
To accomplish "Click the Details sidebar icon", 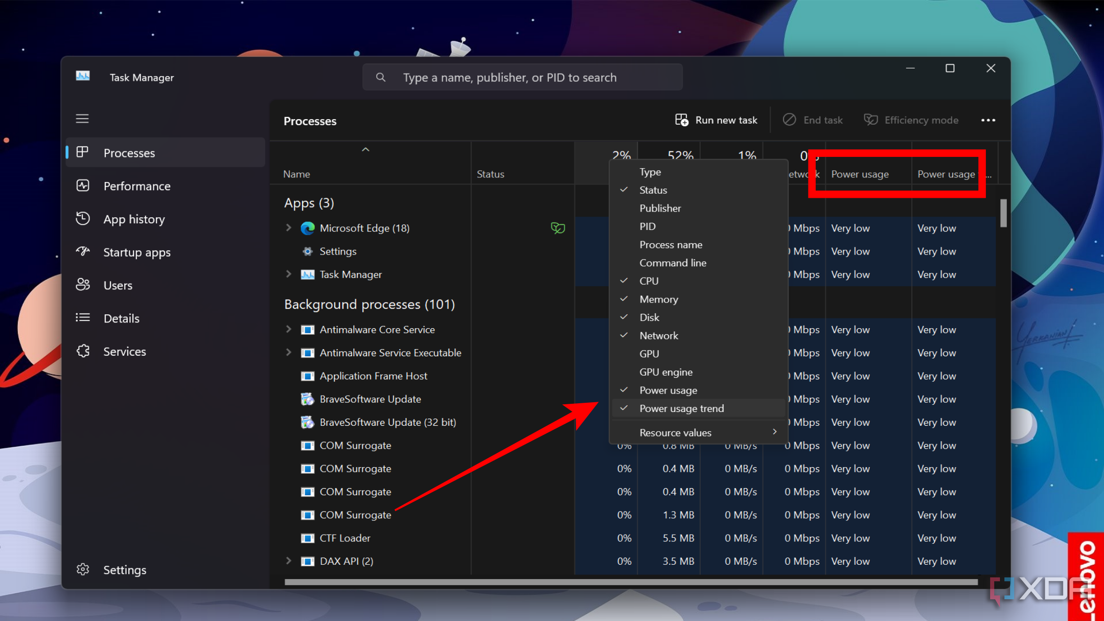I will 82,318.
